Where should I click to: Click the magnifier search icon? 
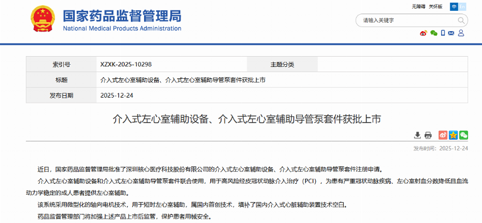pyautogui.click(x=461, y=20)
